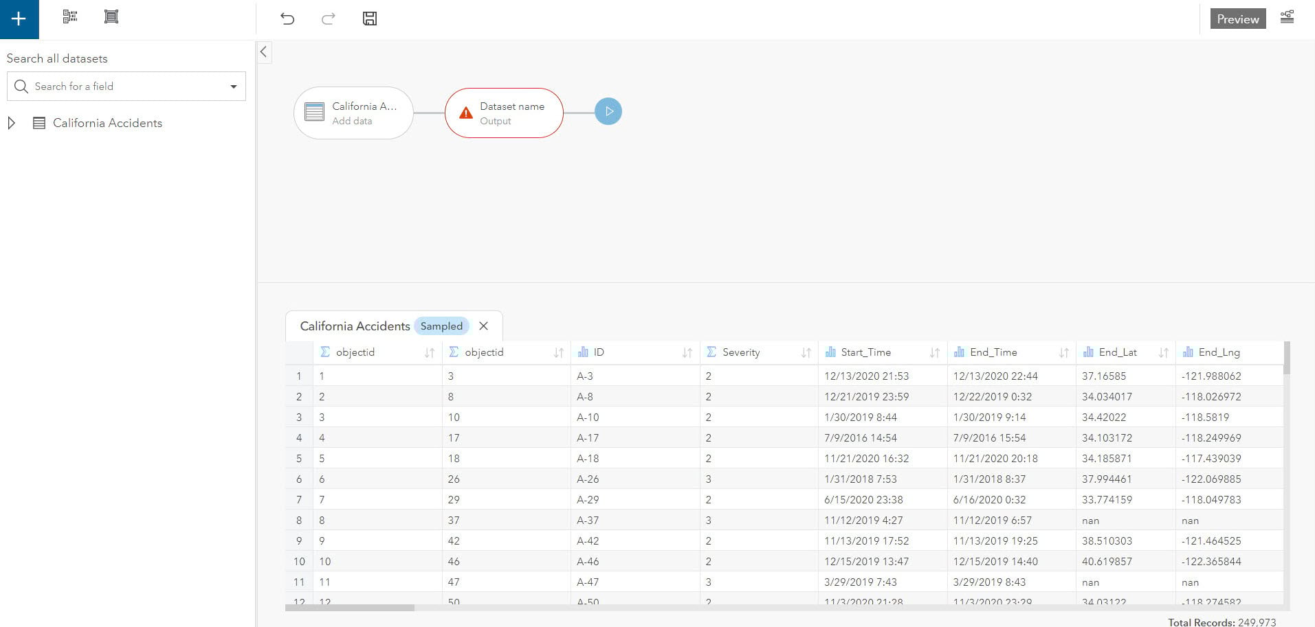Toggle sort on the Start_Time column
The image size is (1315, 627).
pyautogui.click(x=935, y=352)
